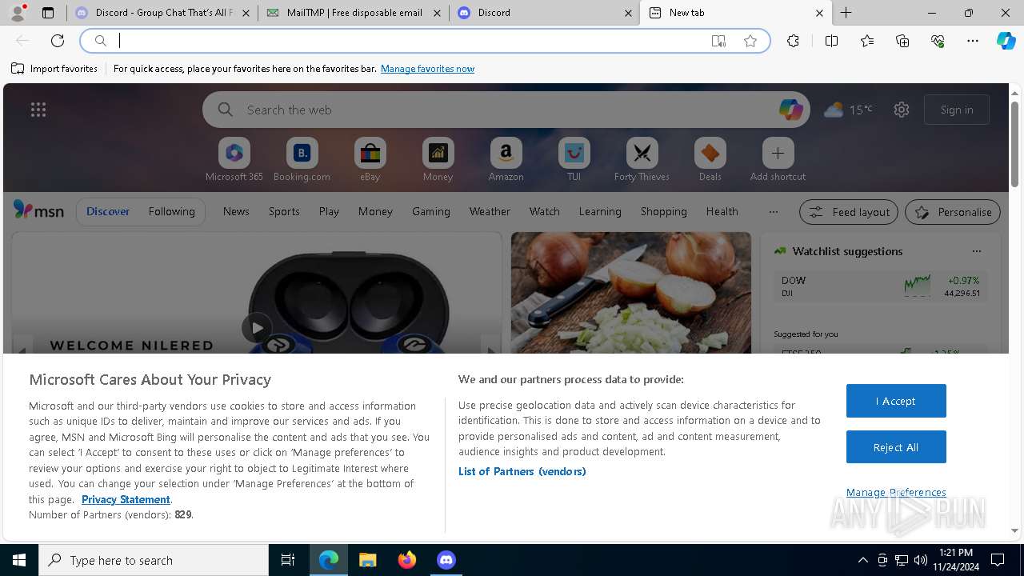The height and width of the screenshot is (576, 1024).
Task: Expand Watchlist suggestions options menu
Action: [976, 251]
